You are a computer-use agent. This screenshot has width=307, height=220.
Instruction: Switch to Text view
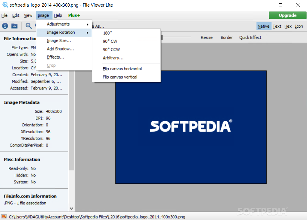pos(277,26)
